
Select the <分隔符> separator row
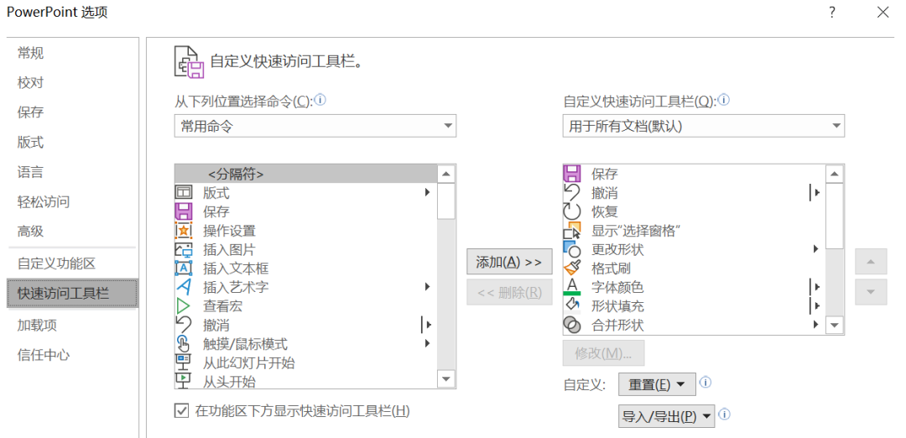point(306,174)
